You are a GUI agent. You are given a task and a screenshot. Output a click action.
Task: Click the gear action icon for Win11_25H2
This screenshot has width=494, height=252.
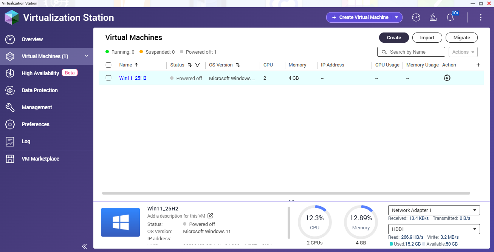point(447,78)
